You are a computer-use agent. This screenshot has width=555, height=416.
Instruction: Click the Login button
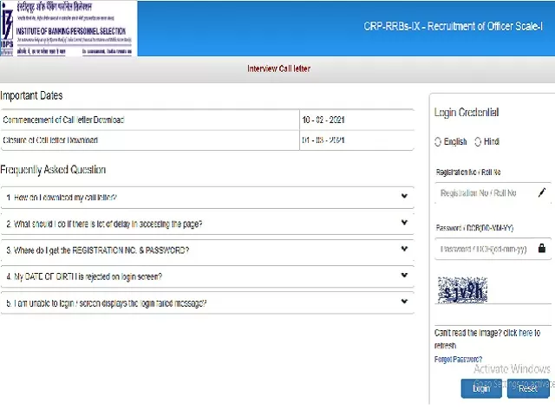[x=480, y=388]
